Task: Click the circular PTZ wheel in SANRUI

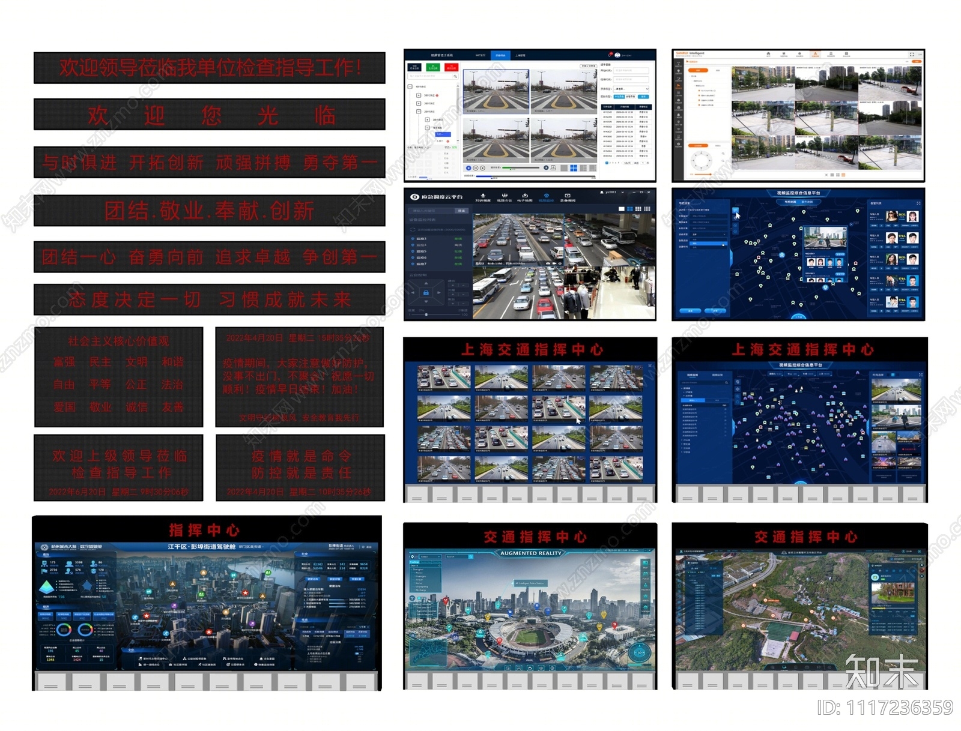Action: [x=702, y=161]
